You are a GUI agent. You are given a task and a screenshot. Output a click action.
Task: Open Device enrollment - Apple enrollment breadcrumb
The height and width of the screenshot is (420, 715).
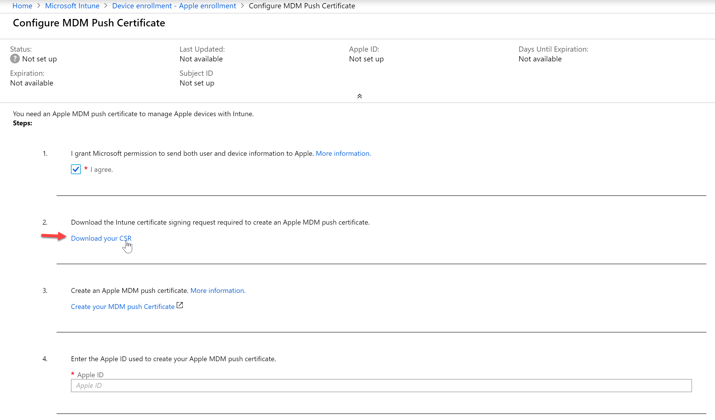pyautogui.click(x=174, y=6)
